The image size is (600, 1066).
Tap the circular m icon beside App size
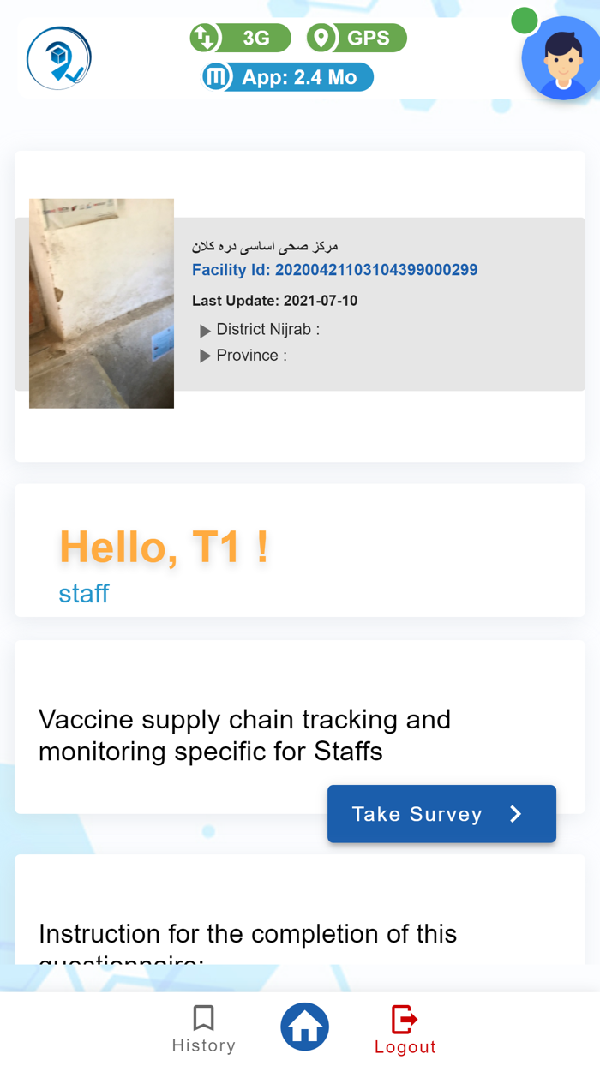pos(214,76)
